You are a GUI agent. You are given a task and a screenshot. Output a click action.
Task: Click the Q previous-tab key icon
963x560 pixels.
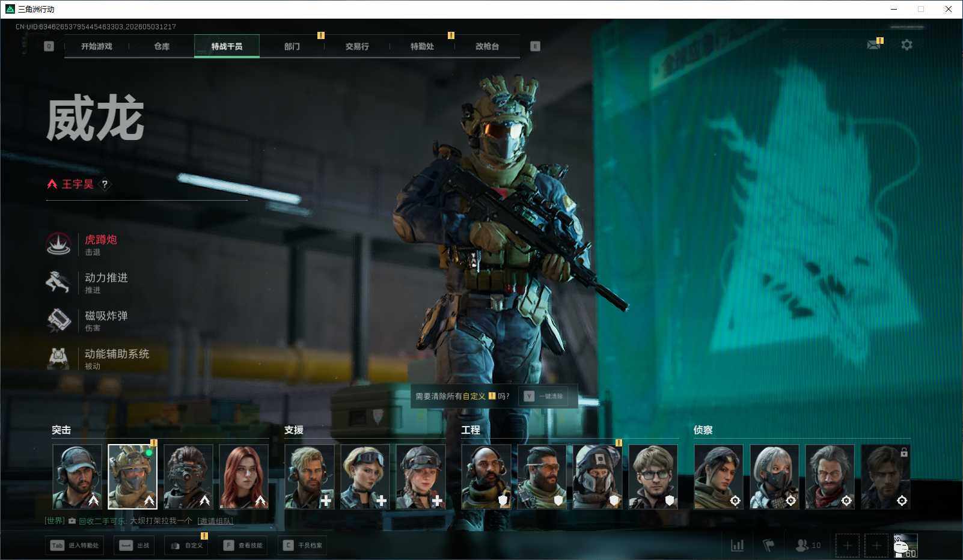click(49, 46)
